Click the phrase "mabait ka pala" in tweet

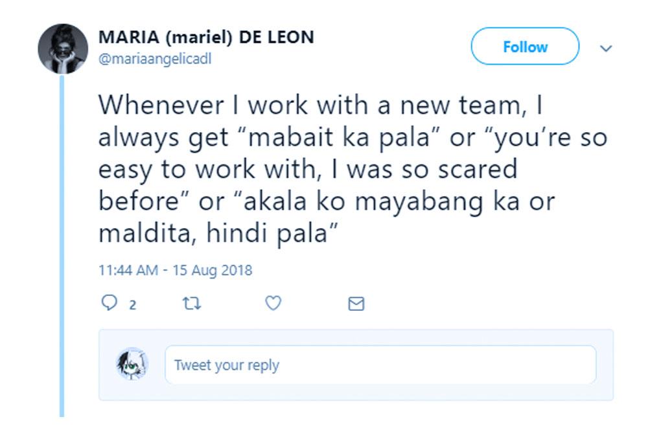[x=335, y=138]
